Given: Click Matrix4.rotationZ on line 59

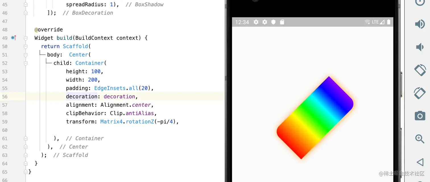Looking at the screenshot, I should (x=127, y=122).
